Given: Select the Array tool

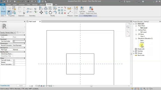Looking at the screenshot, I should click(x=59, y=10).
